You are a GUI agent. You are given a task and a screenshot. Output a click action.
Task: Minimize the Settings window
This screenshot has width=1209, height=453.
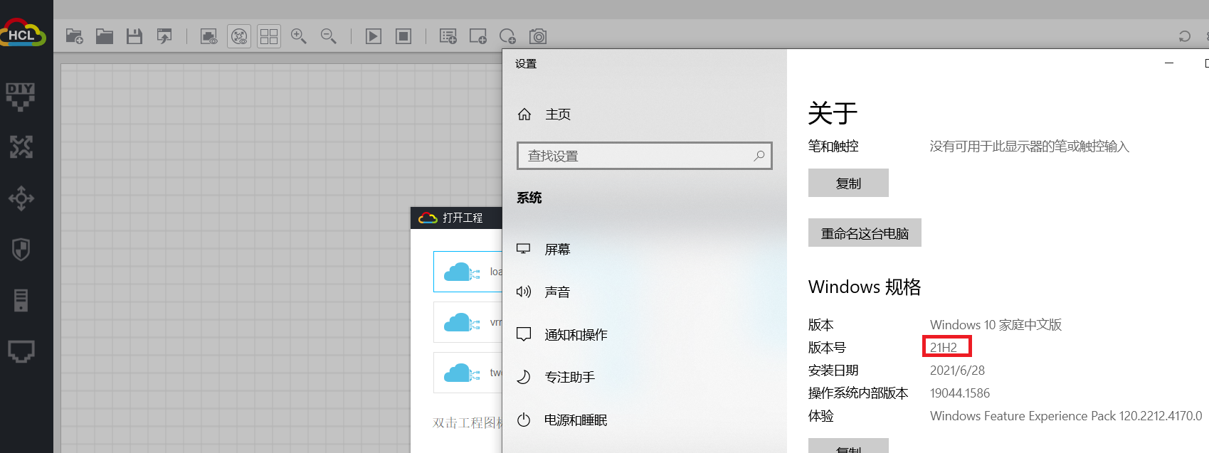click(x=1168, y=63)
